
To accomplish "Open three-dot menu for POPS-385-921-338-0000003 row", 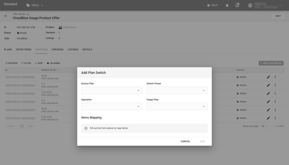I will (x=275, y=93).
